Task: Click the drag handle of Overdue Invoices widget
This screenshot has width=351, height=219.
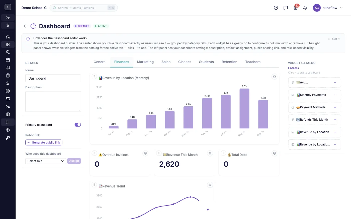Action: coord(94,153)
